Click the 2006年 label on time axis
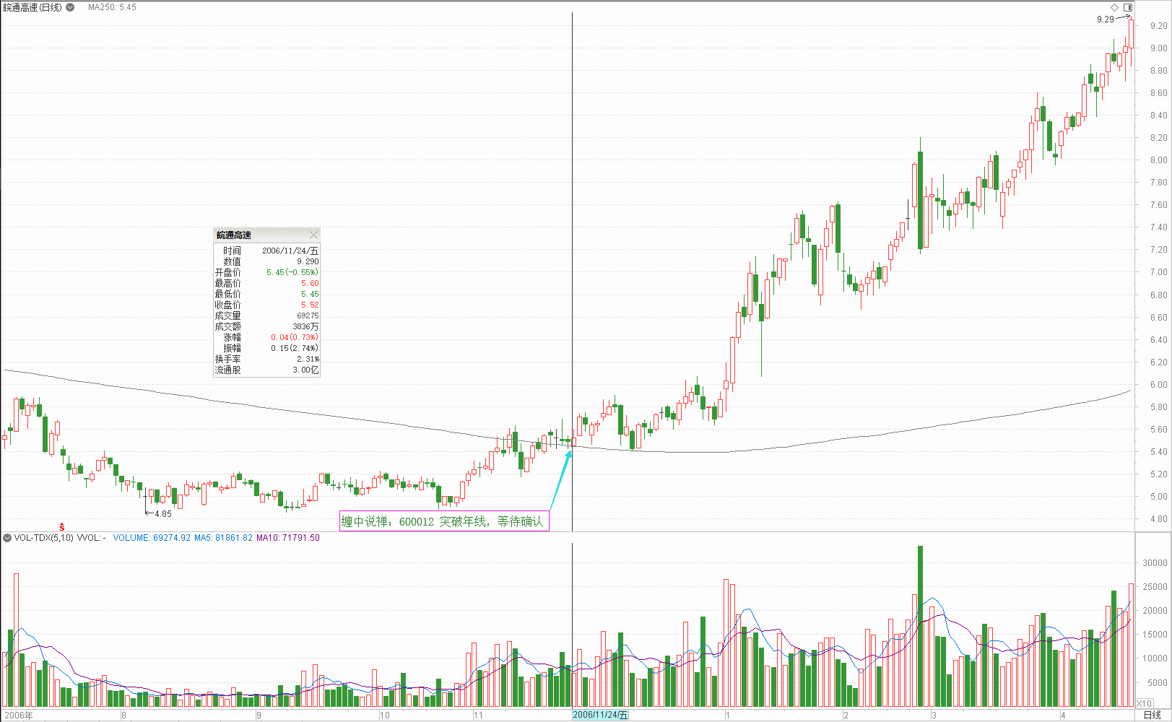The width and height of the screenshot is (1172, 722). [19, 715]
